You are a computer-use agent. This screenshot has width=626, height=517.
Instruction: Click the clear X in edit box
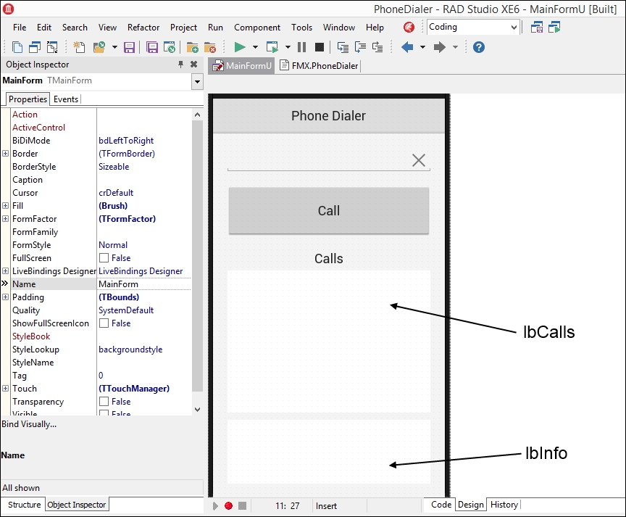coord(418,160)
